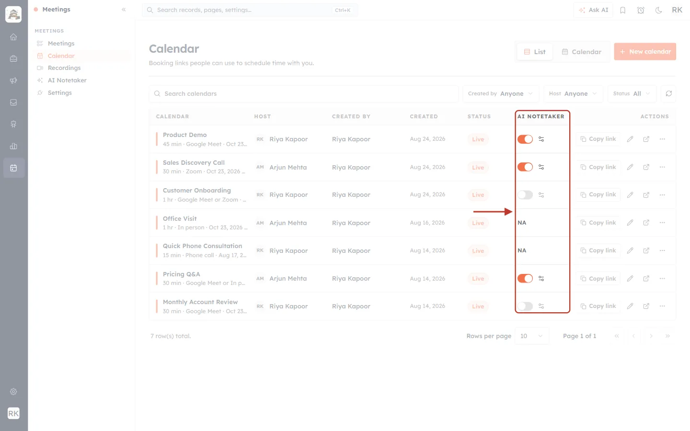This screenshot has height=431, width=690.
Task: Open the bar chart reports icon in rail
Action: (13, 146)
